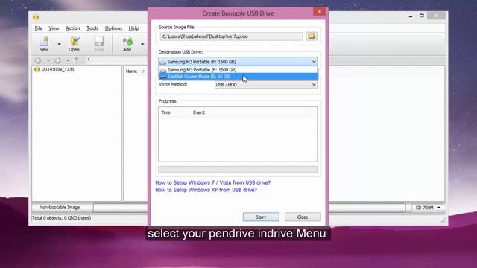Click the Forward navigation icon

coord(57,60)
